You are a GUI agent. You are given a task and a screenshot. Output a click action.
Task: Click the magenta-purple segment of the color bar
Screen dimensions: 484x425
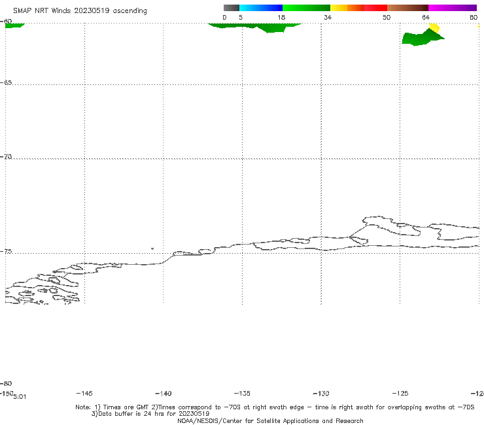coord(453,8)
